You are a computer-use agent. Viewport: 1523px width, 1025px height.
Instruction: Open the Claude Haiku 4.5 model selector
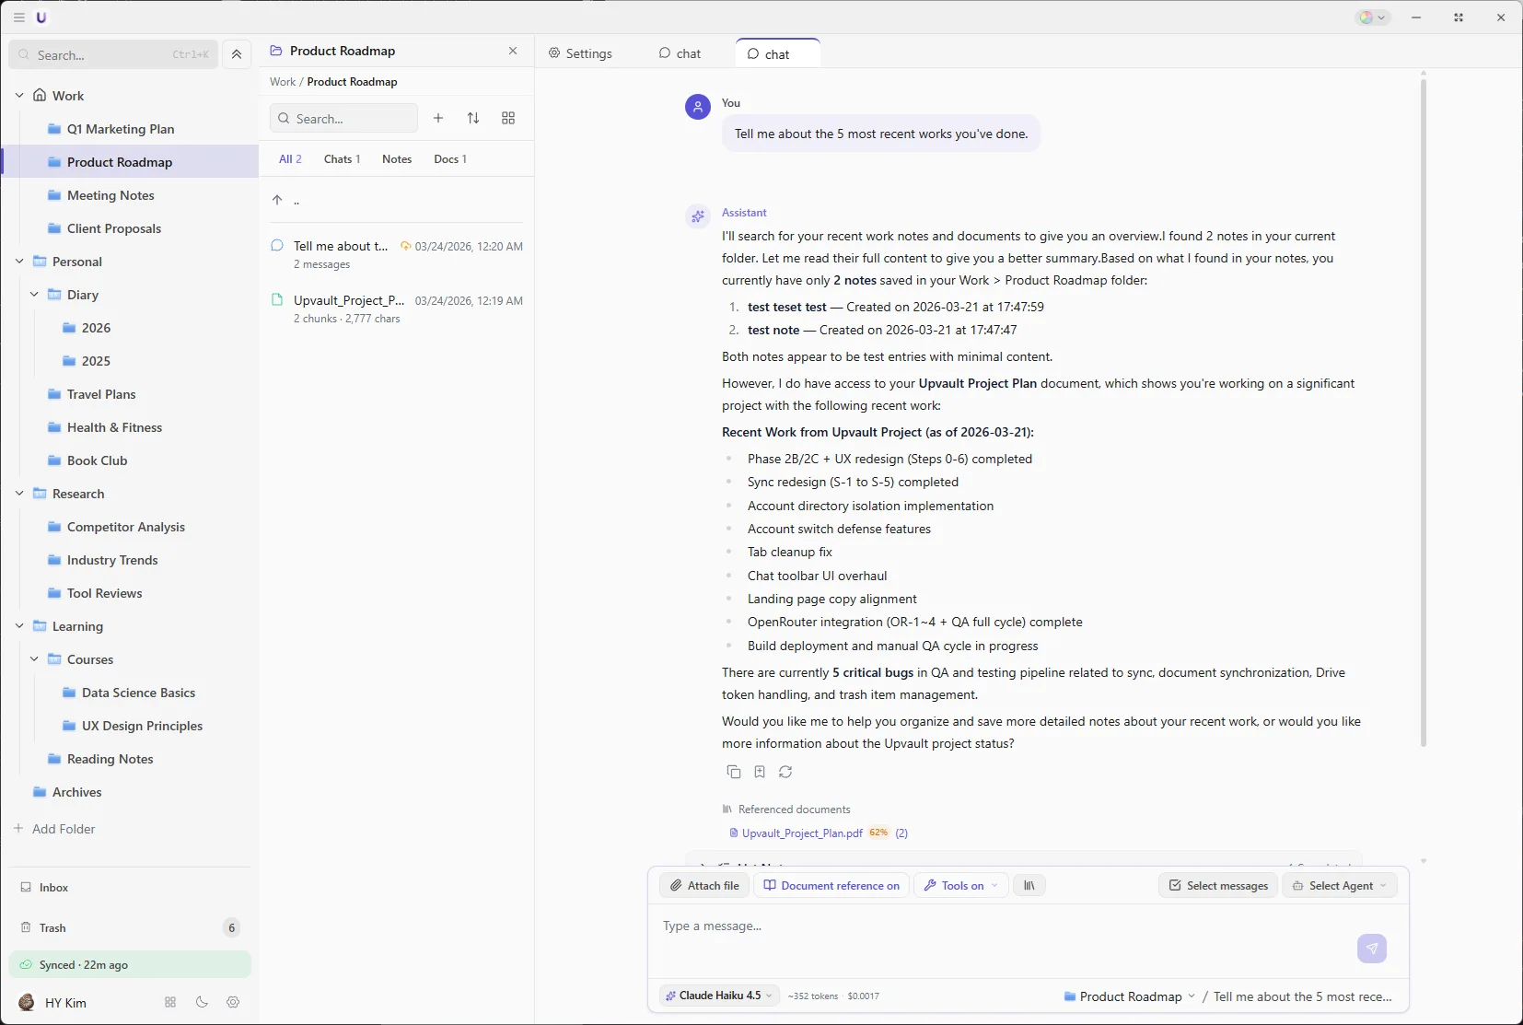click(x=717, y=996)
